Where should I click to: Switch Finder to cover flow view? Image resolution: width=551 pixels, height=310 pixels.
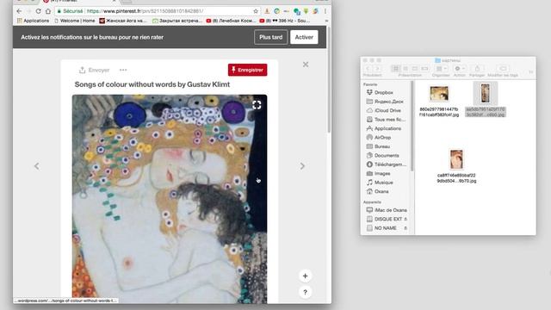coord(424,69)
